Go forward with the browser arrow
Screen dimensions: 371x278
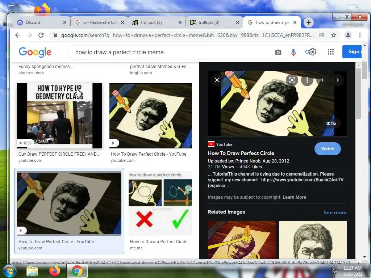29,35
